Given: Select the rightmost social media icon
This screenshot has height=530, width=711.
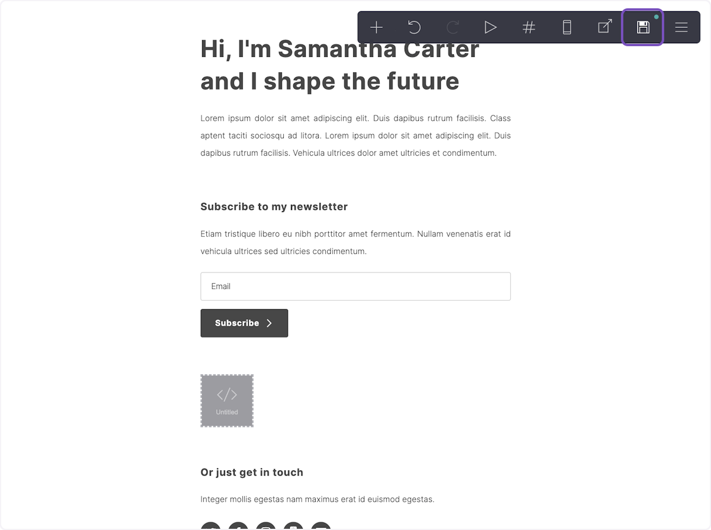Looking at the screenshot, I should tap(321, 526).
